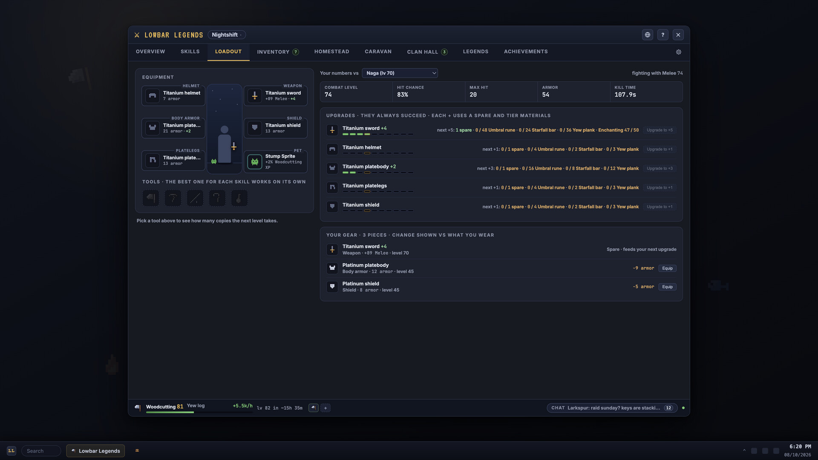Click the woodcutting axe activity slot button
818x460 pixels.
314,408
